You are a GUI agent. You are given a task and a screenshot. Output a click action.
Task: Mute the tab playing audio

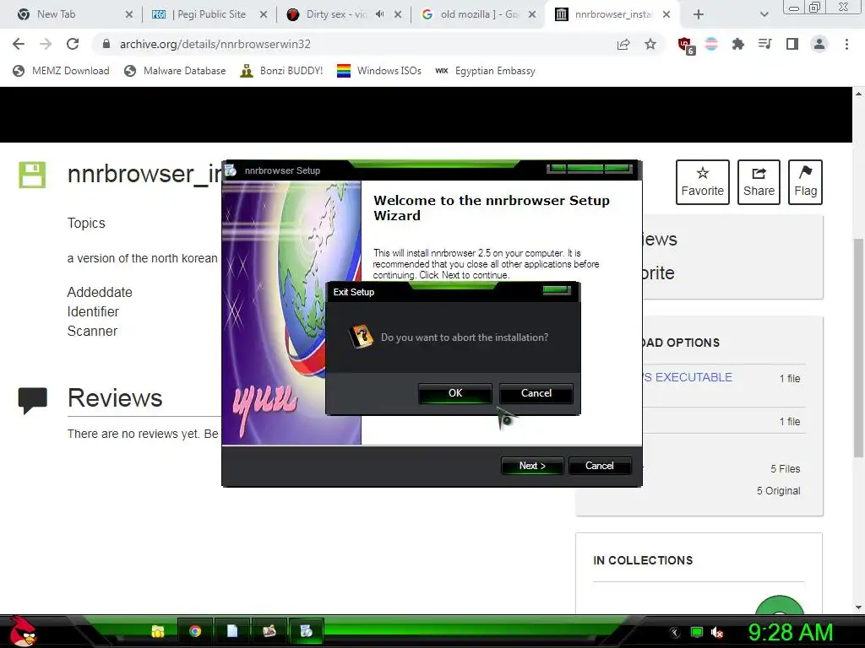[x=379, y=14]
